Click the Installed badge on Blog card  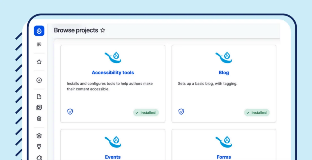click(257, 113)
